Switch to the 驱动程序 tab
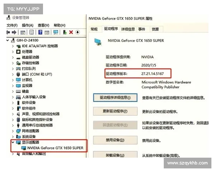The height and width of the screenshot is (172, 215). point(111,29)
